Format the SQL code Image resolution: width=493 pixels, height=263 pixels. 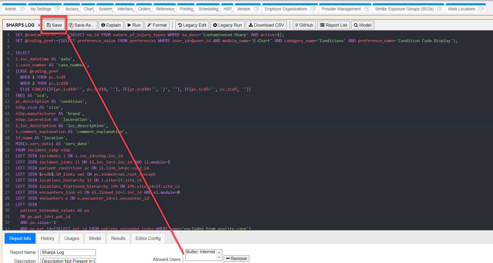coord(157,25)
